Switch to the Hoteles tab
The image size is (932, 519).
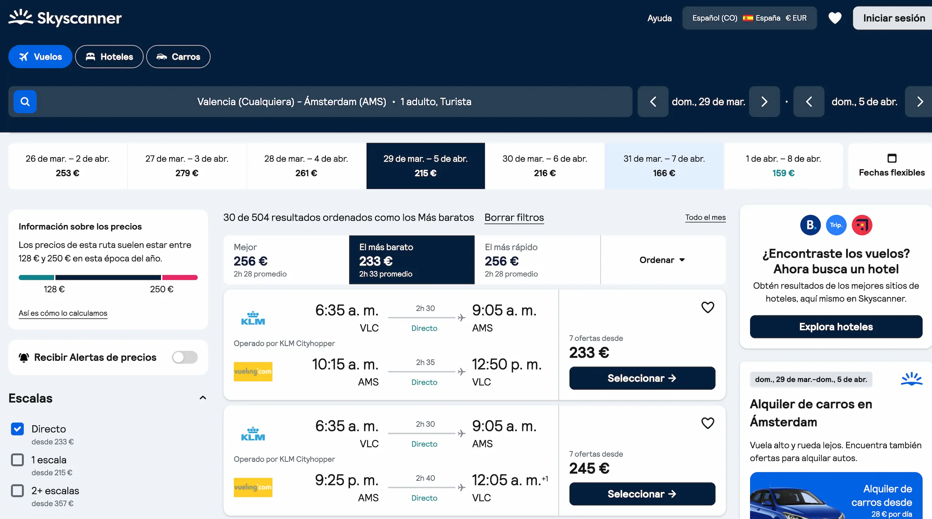[x=109, y=57]
